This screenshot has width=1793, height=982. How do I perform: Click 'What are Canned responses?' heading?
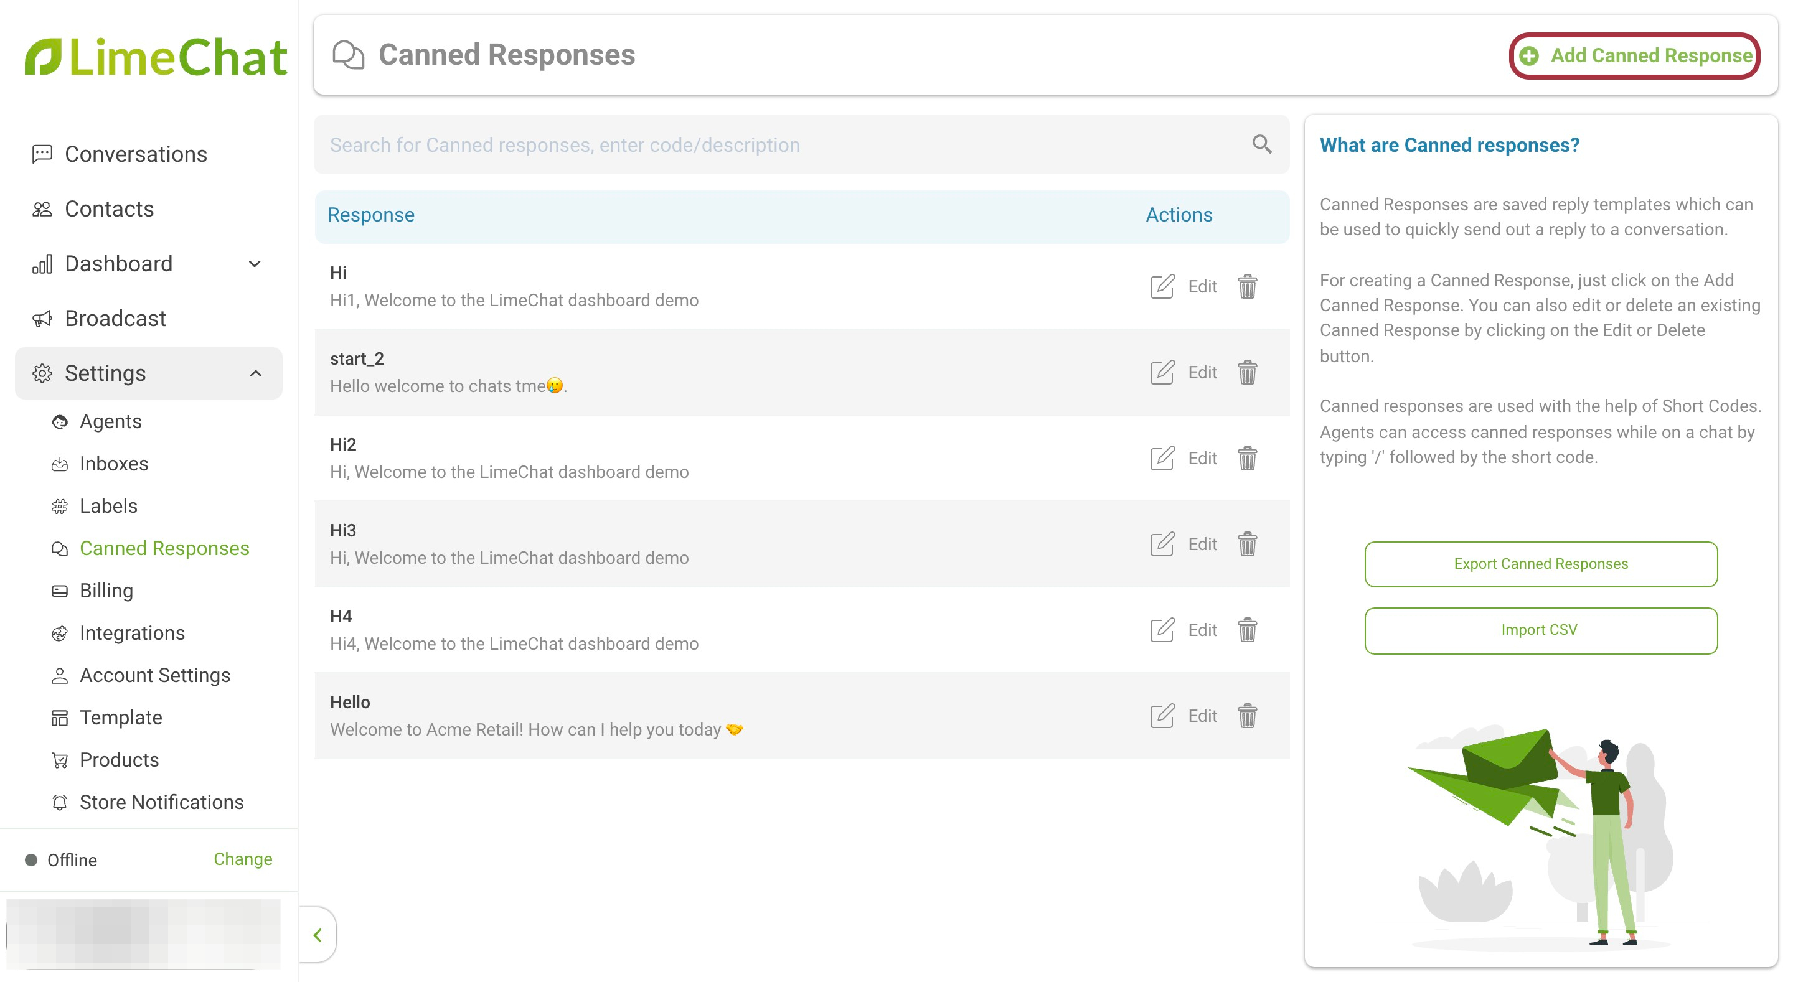click(x=1449, y=145)
